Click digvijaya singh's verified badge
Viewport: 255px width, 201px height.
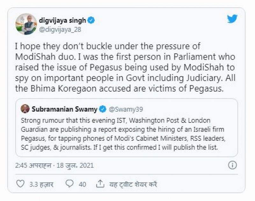(x=91, y=20)
